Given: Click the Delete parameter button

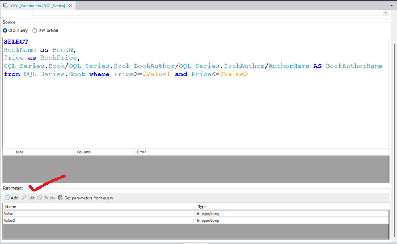Looking at the screenshot, I should tap(47, 198).
